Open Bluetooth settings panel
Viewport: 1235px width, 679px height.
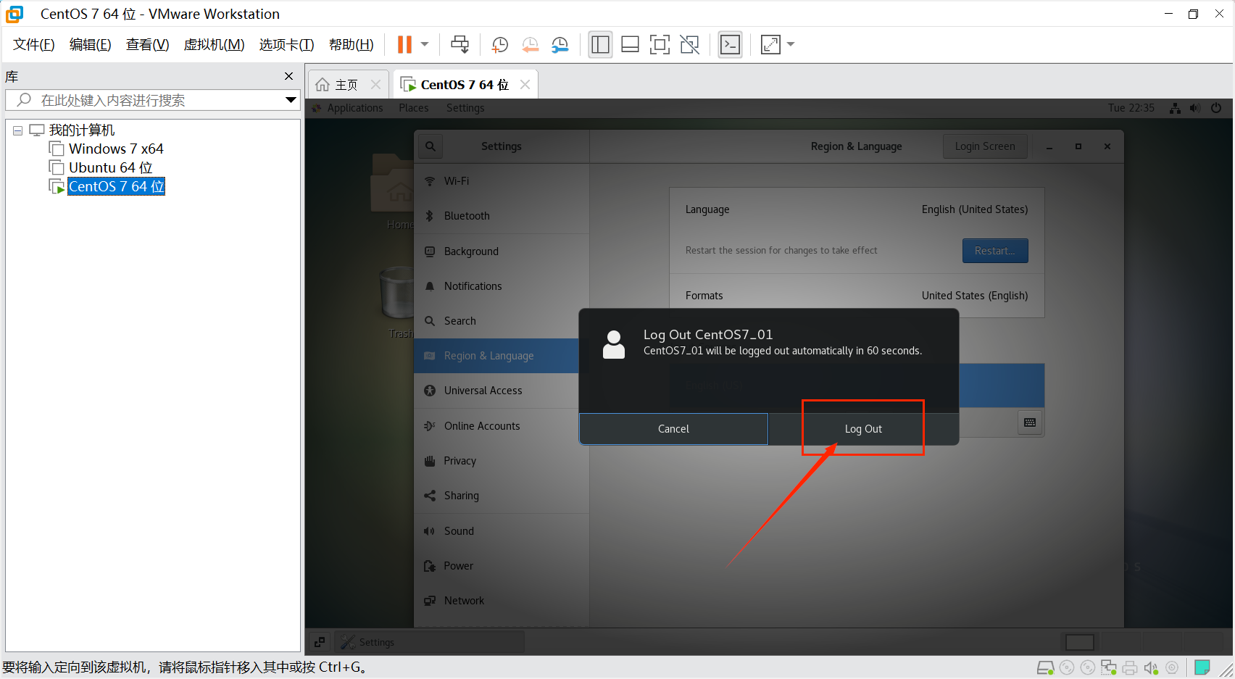tap(502, 216)
